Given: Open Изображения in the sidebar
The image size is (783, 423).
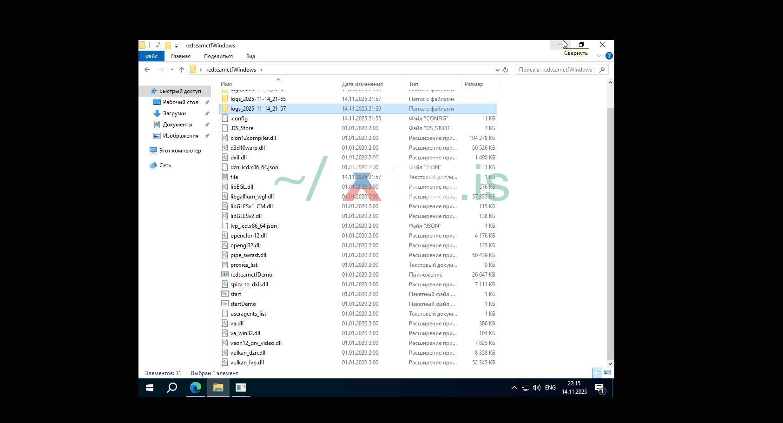Looking at the screenshot, I should tap(180, 136).
